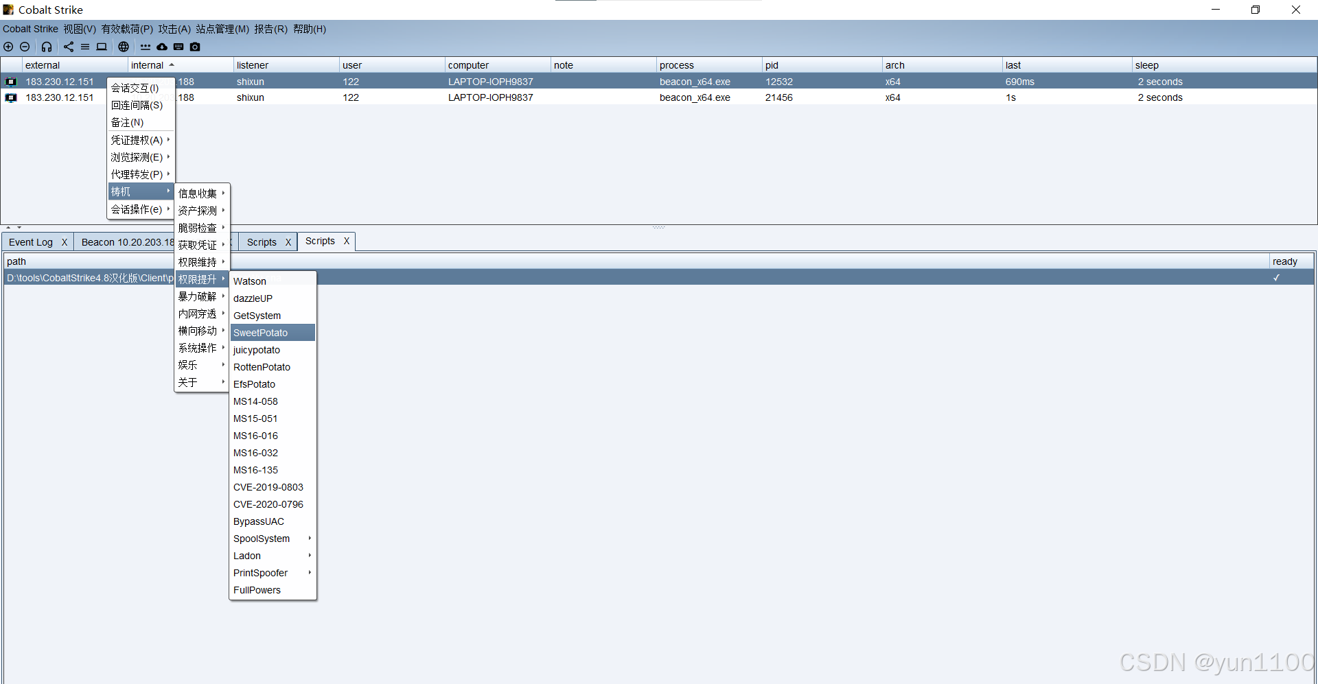Click beacon icon of pid 21456 row
The height and width of the screenshot is (684, 1318).
pyautogui.click(x=11, y=97)
